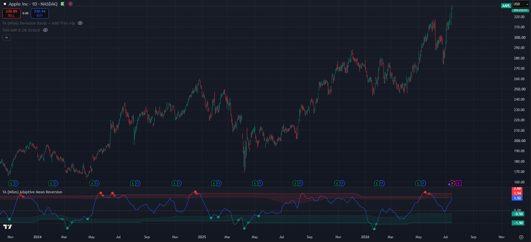Click the 330.89 SELL button
This screenshot has width=531, height=242.
[11, 13]
